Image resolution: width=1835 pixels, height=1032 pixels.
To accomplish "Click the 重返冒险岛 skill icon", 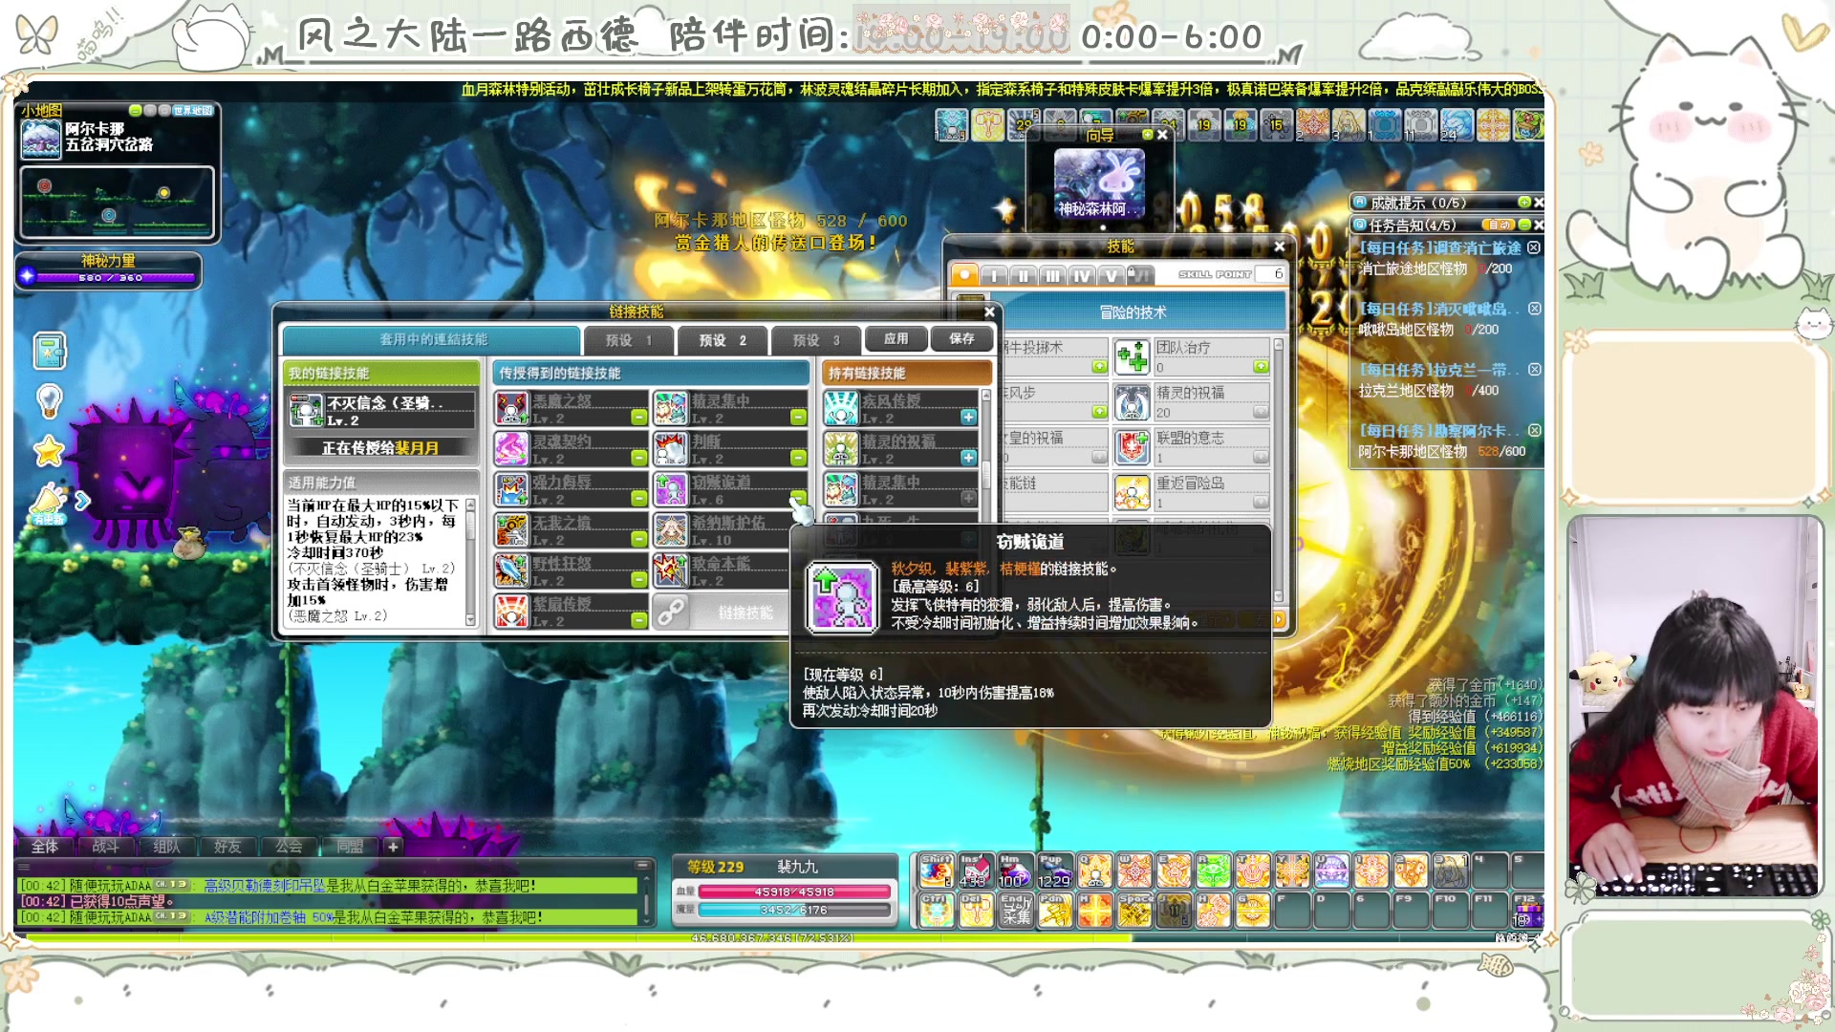I will click(x=1133, y=492).
